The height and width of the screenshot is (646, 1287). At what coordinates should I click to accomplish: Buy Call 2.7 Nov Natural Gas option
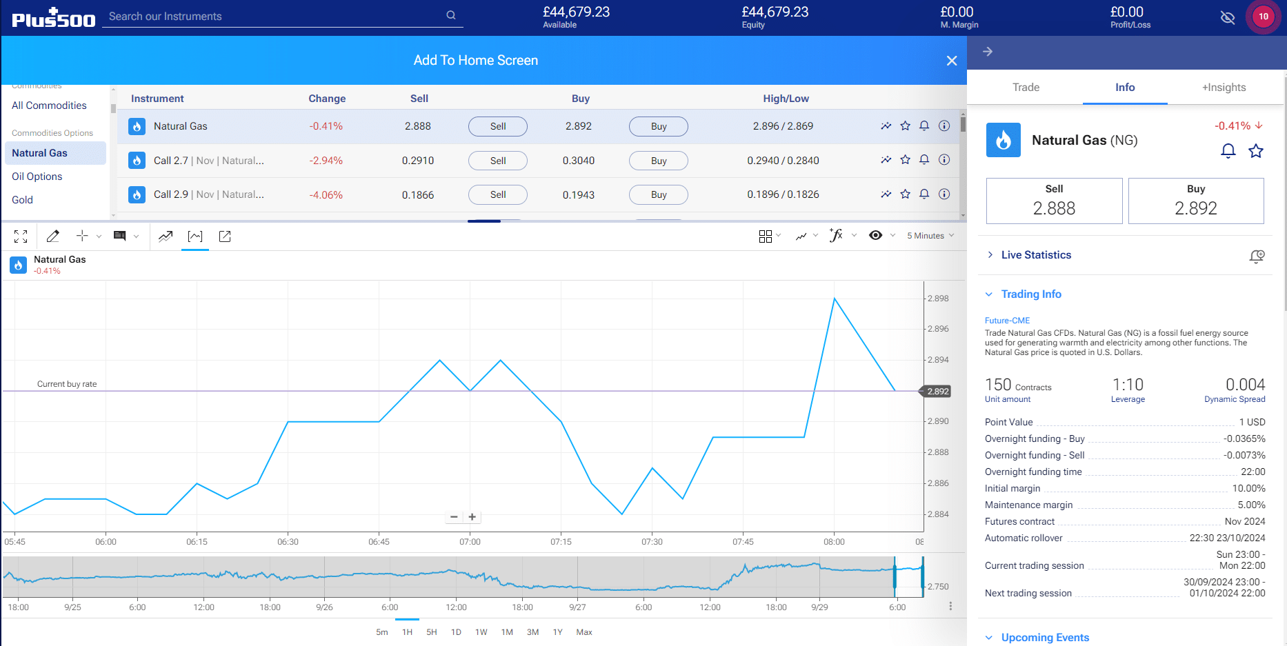[659, 161]
